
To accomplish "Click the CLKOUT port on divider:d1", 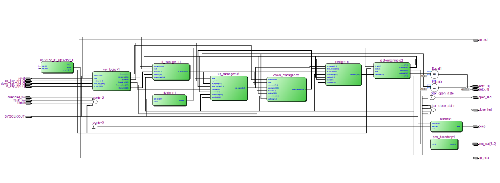I will 182,100.
